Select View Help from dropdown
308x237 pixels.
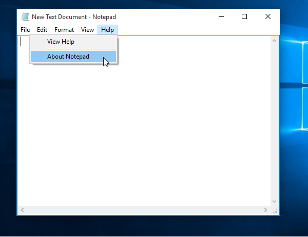73,42
